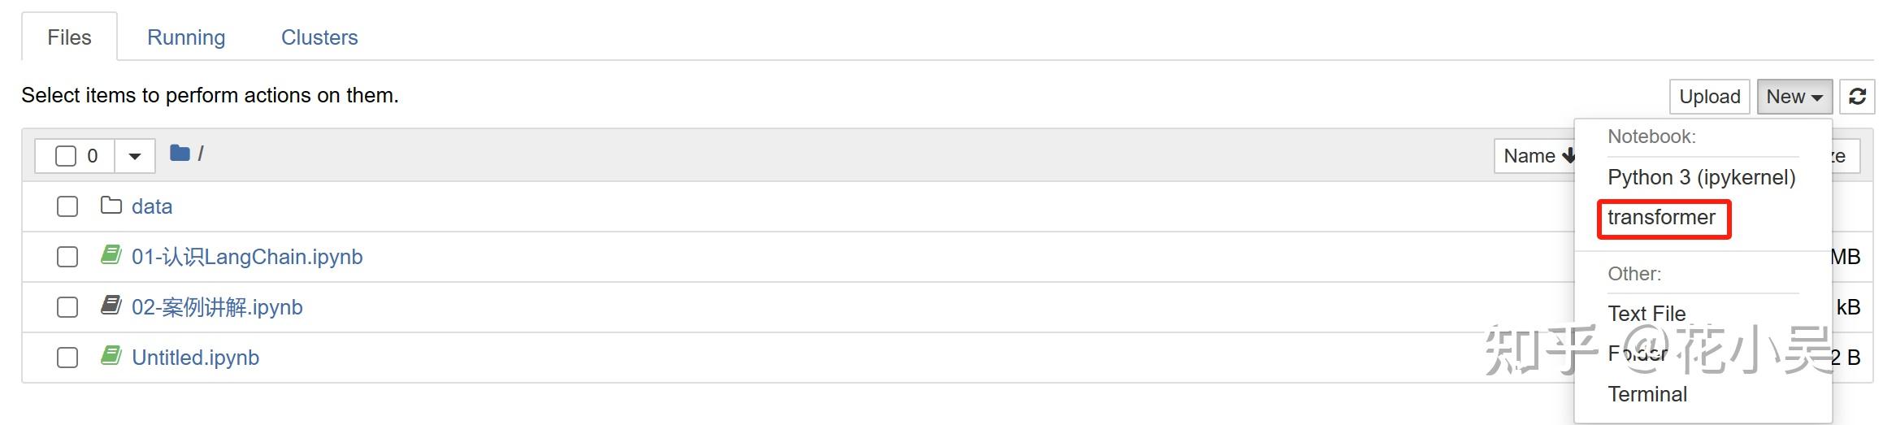Click the folder icon beside data

pyautogui.click(x=111, y=206)
